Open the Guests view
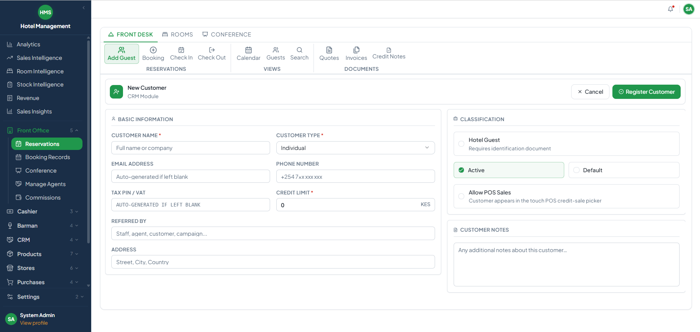Viewport: 700px width, 332px height. pos(276,54)
